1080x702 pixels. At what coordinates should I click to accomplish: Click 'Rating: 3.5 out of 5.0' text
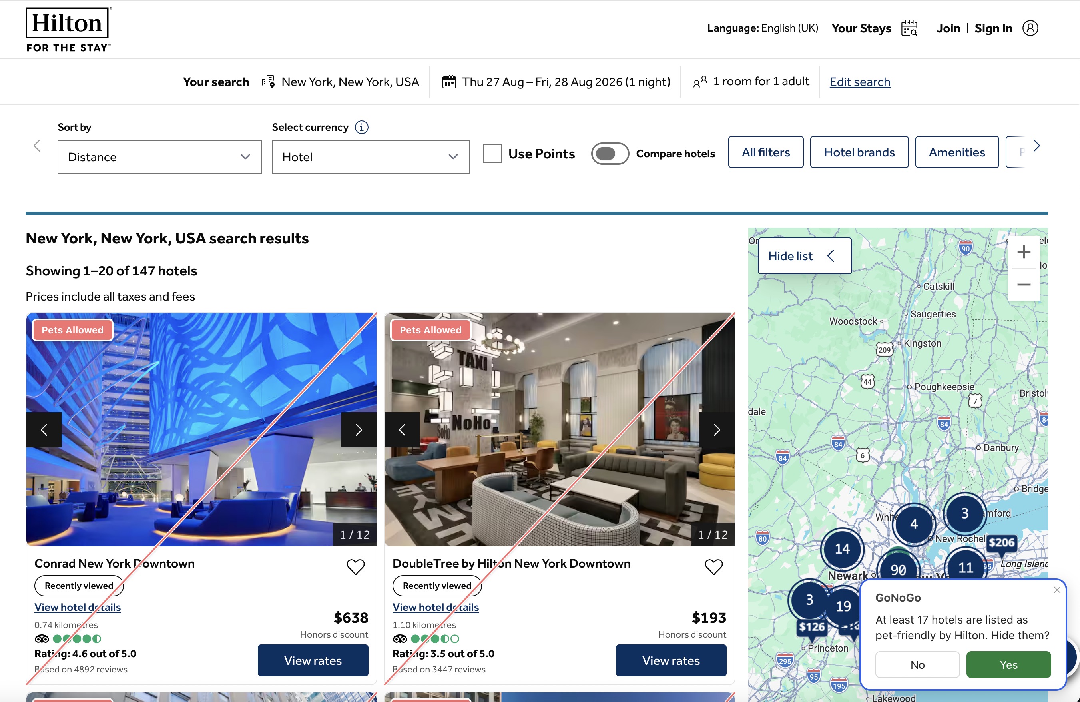click(x=443, y=654)
